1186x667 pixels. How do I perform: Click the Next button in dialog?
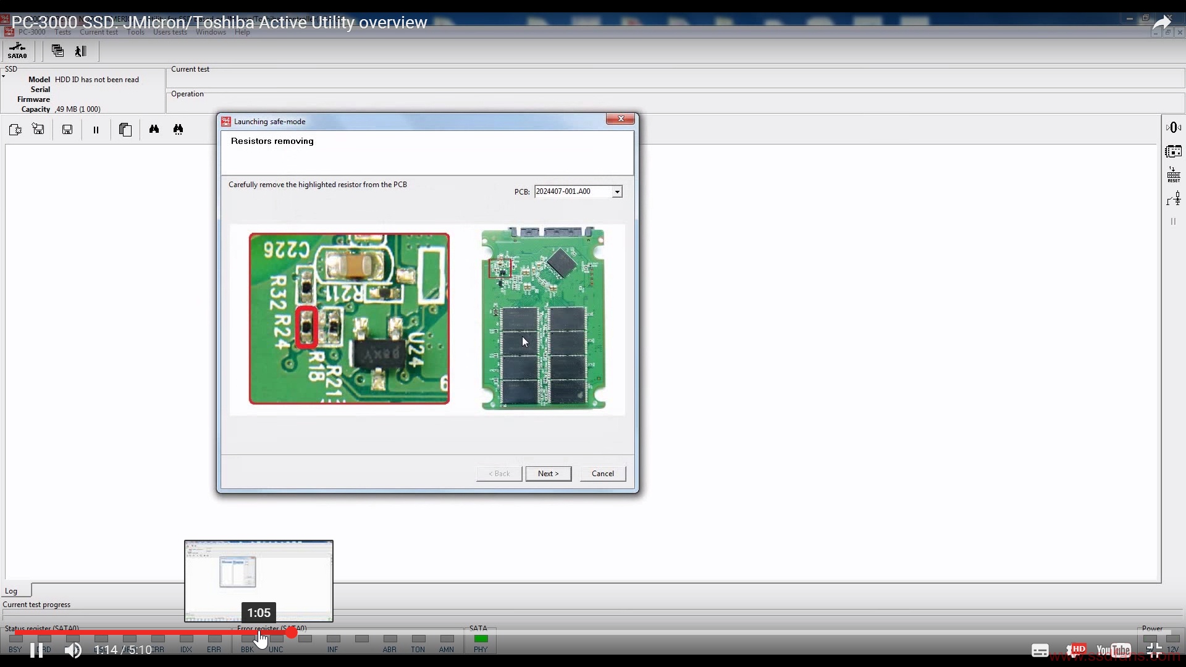[x=548, y=474]
